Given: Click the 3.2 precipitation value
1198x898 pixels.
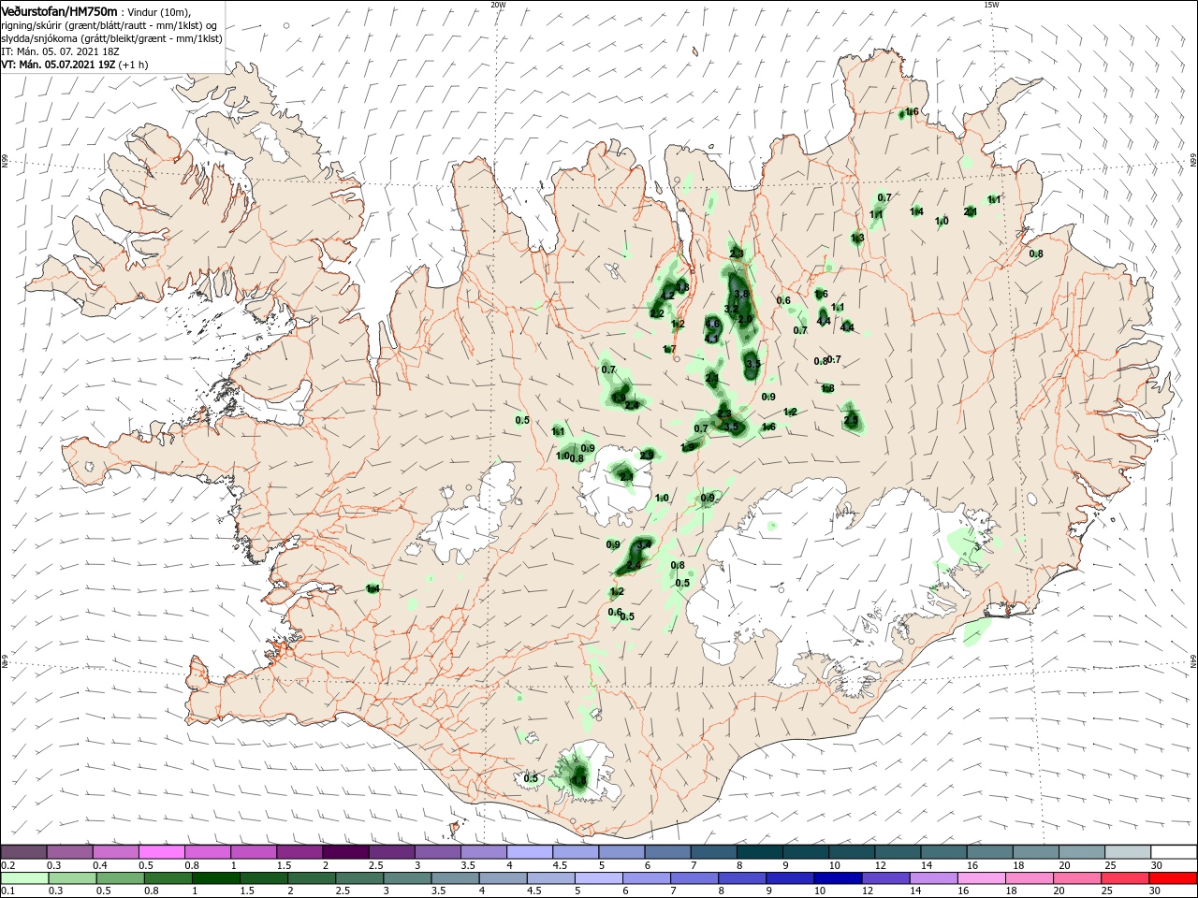Looking at the screenshot, I should (731, 309).
